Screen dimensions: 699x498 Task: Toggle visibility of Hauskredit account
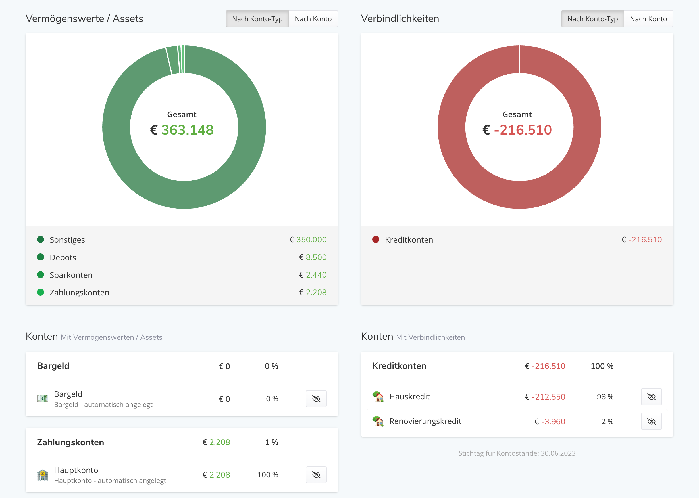pyautogui.click(x=651, y=397)
